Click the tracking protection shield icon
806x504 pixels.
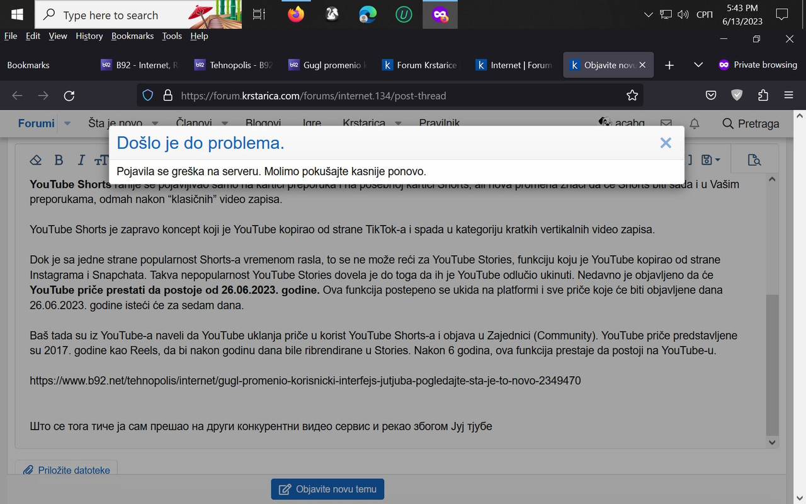[148, 96]
